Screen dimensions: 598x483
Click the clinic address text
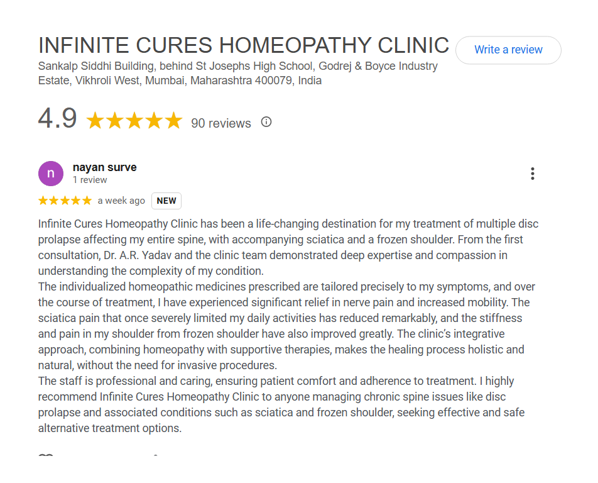238,73
